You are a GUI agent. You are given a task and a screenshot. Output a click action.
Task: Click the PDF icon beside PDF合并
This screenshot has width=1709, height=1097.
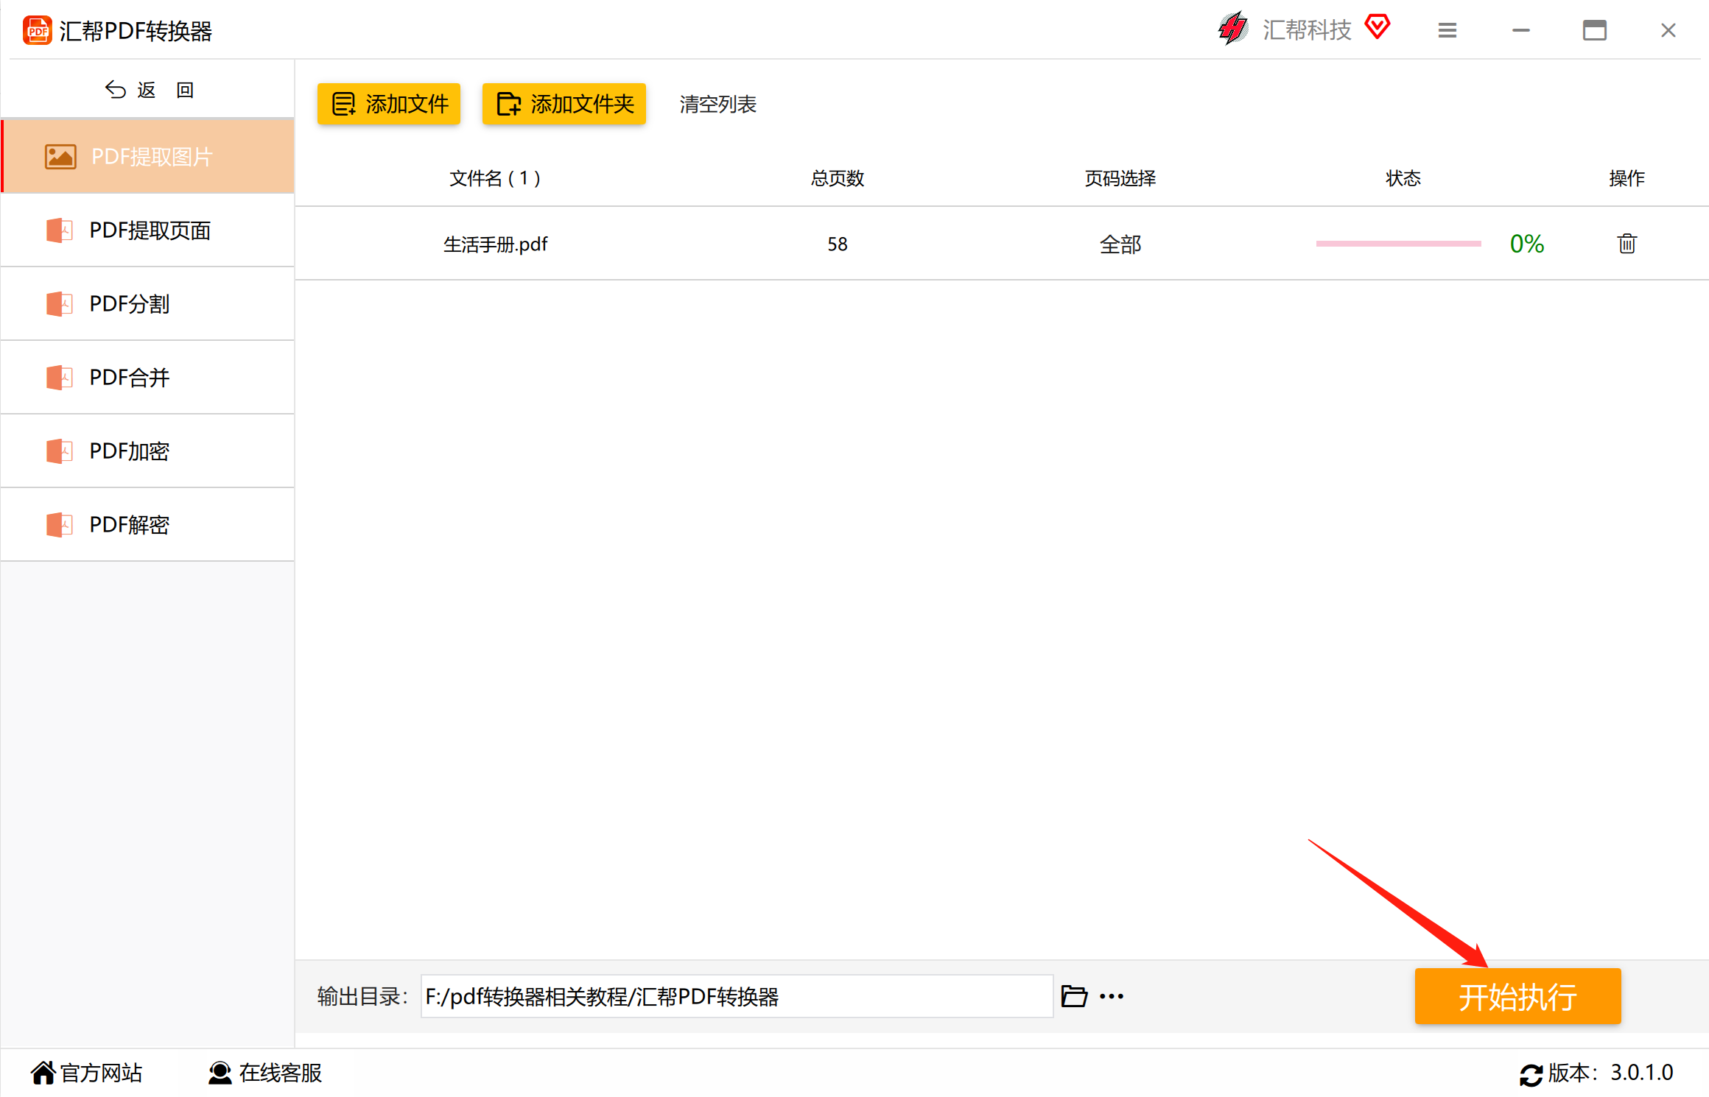(x=59, y=378)
